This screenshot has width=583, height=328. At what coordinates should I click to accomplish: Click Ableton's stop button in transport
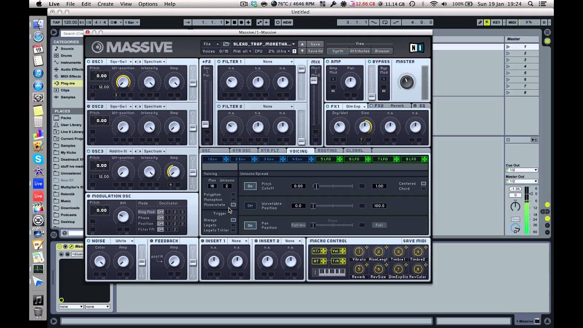235,22
